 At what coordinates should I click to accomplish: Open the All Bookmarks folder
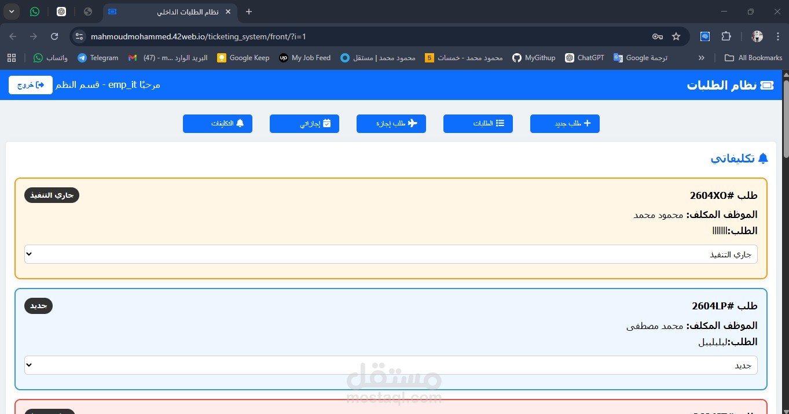coord(753,58)
